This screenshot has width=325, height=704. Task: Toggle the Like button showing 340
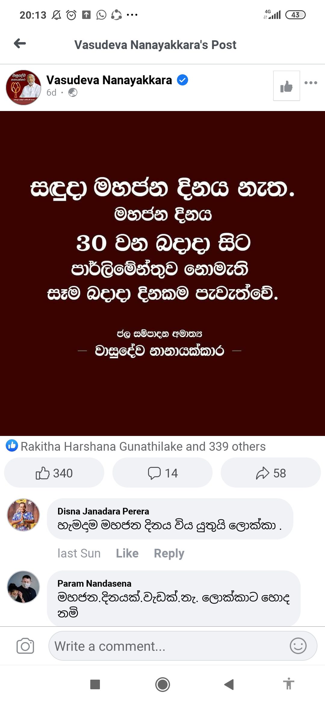pos(54,473)
